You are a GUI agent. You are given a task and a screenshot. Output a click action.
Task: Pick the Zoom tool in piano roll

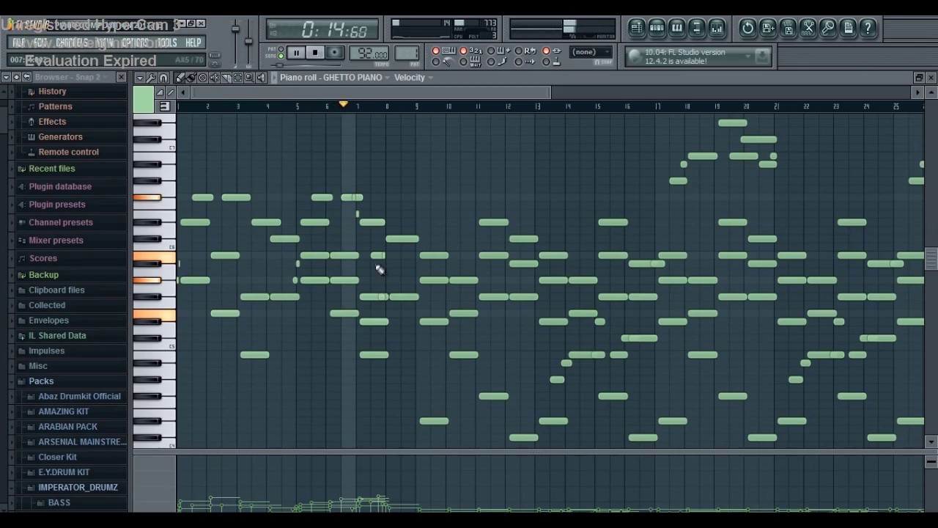click(249, 78)
